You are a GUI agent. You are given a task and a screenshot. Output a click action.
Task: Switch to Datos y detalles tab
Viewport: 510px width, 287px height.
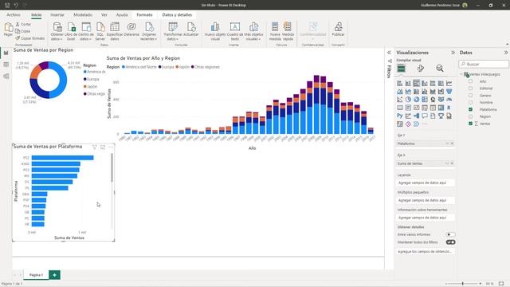click(x=177, y=15)
